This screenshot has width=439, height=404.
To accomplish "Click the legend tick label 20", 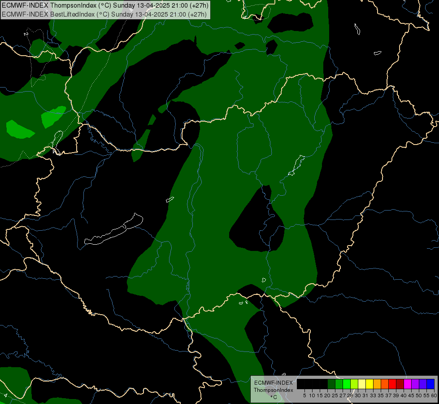I will (x=327, y=395).
